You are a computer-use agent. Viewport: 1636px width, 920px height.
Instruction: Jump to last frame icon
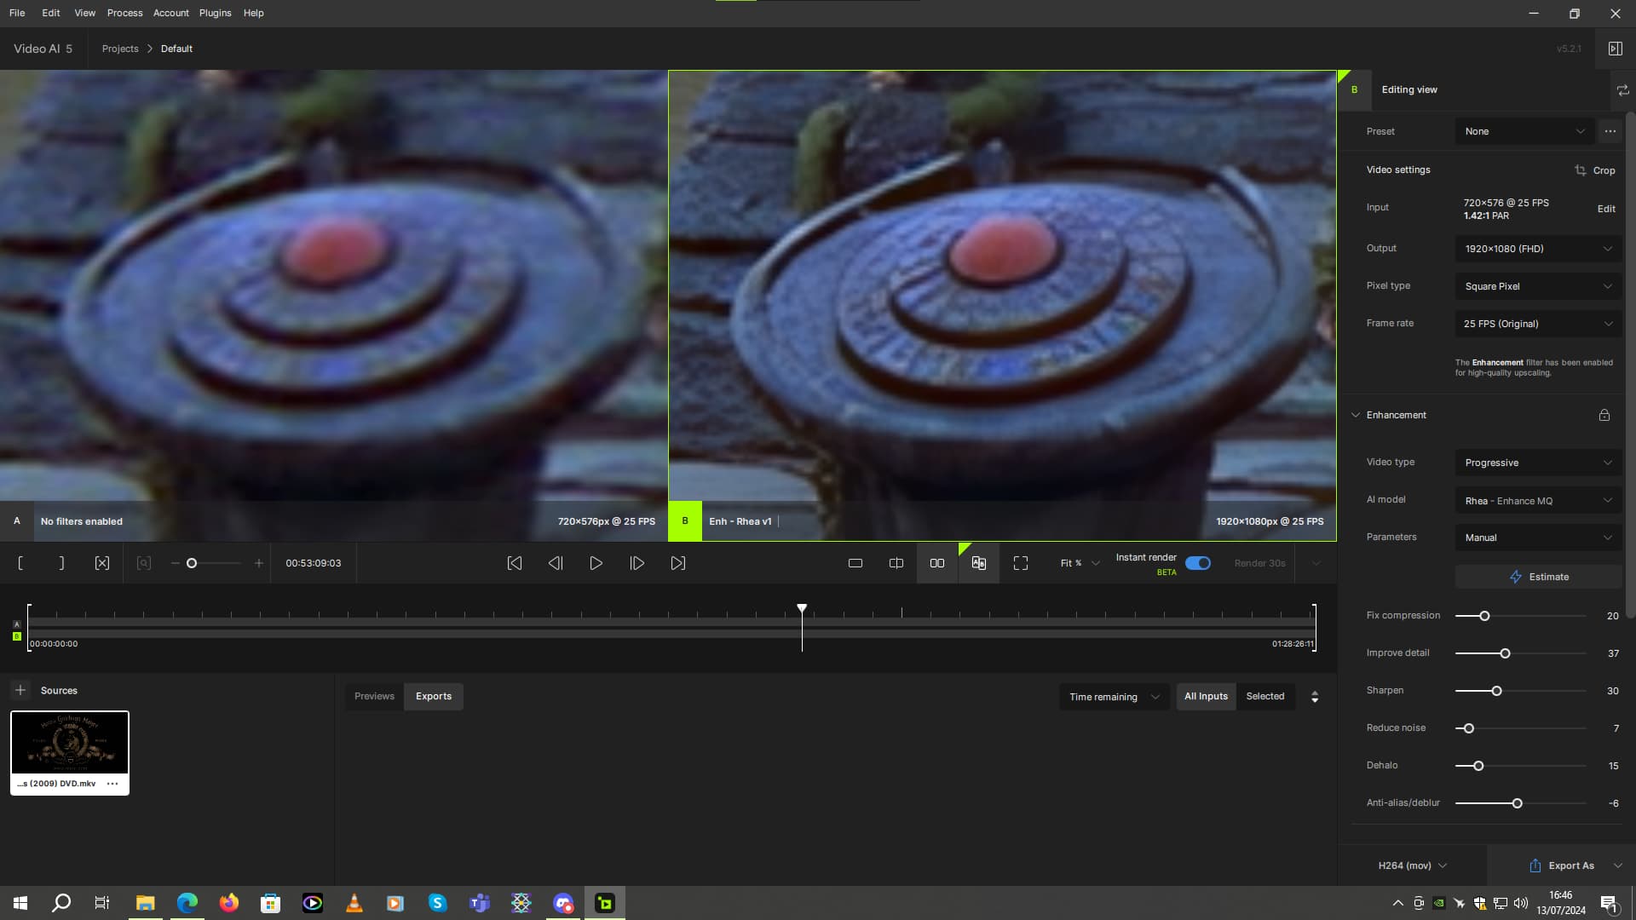pos(678,563)
